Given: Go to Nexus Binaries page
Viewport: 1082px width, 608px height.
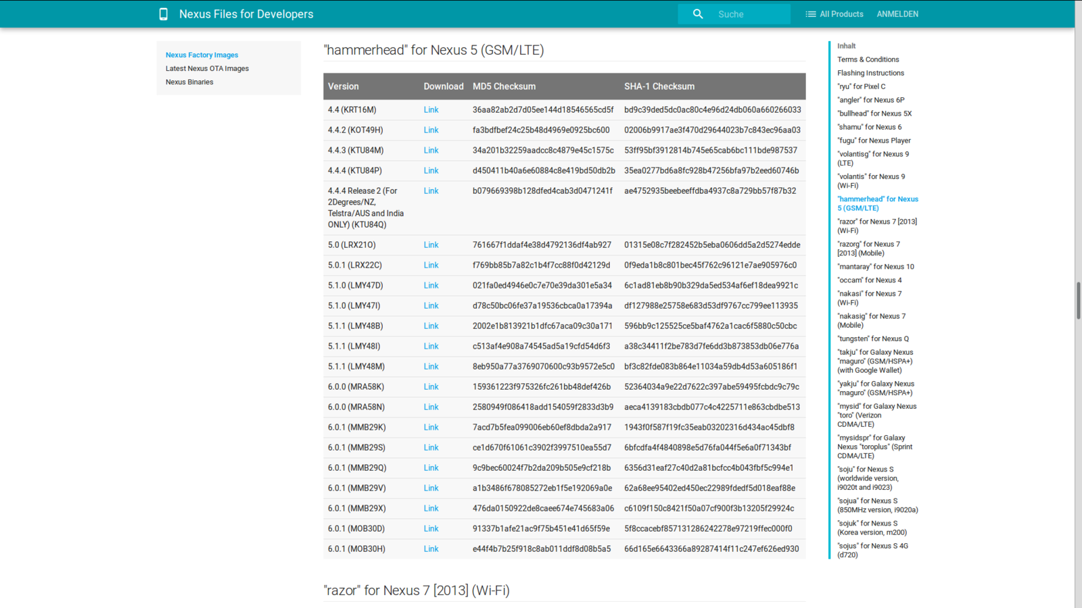Looking at the screenshot, I should click(x=189, y=82).
